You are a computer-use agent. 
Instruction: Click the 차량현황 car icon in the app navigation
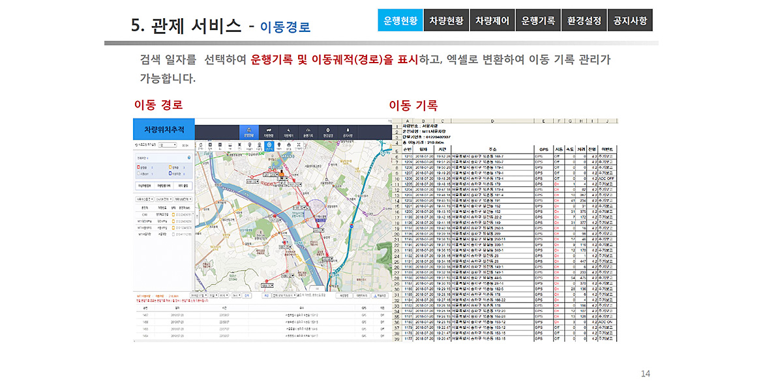268,130
